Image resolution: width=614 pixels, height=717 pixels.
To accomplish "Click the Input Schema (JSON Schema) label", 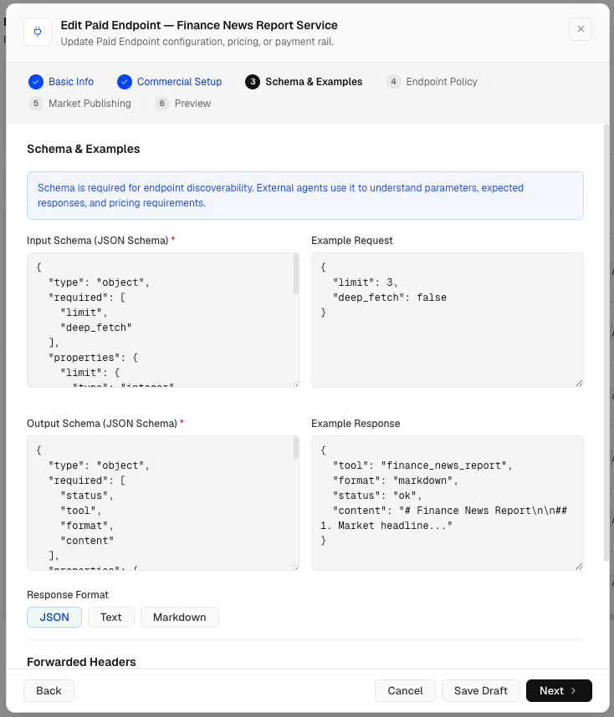I will pyautogui.click(x=98, y=241).
